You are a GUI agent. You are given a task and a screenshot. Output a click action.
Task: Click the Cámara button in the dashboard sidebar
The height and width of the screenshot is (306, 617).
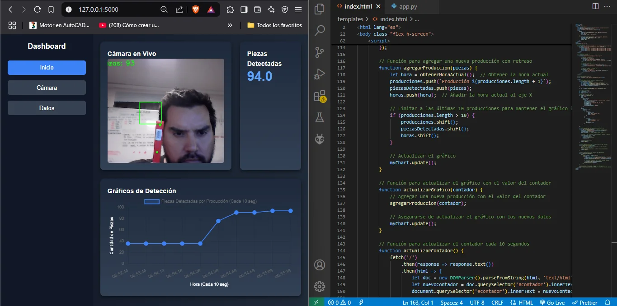[47, 88]
